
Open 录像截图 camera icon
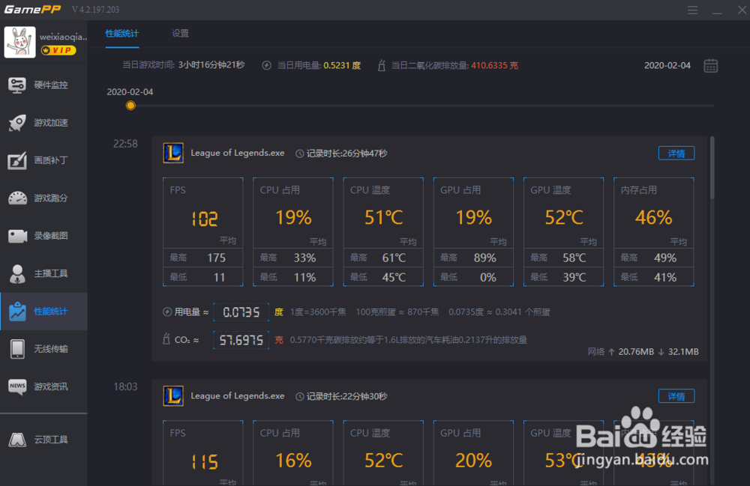coord(17,236)
